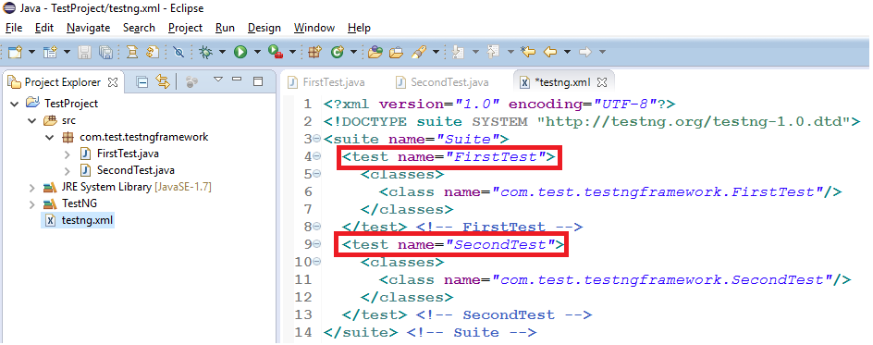Toggle Link with Editor in Project Explorer
This screenshot has width=873, height=345.
coord(163,82)
